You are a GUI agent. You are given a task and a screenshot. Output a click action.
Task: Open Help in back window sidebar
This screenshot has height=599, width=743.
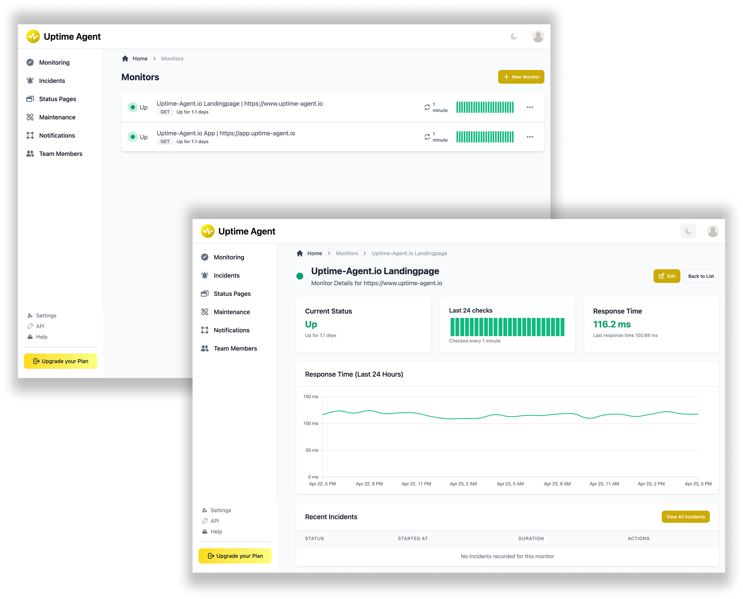click(x=37, y=337)
